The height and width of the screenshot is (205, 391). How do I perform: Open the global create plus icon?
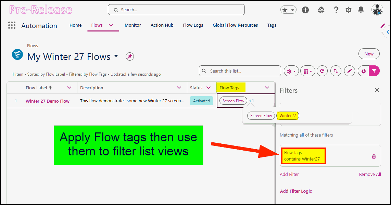coord(305,10)
